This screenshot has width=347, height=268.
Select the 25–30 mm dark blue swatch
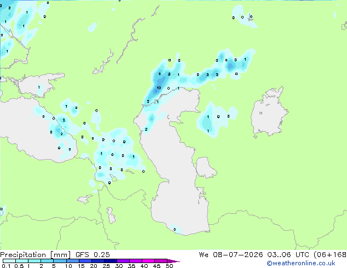click(x=110, y=261)
